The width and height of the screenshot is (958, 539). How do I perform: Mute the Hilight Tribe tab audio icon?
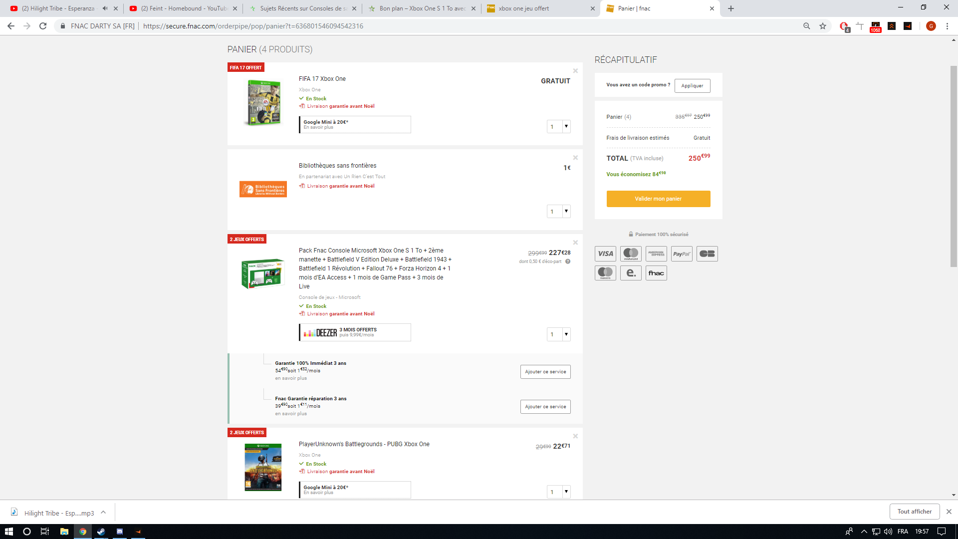point(105,8)
